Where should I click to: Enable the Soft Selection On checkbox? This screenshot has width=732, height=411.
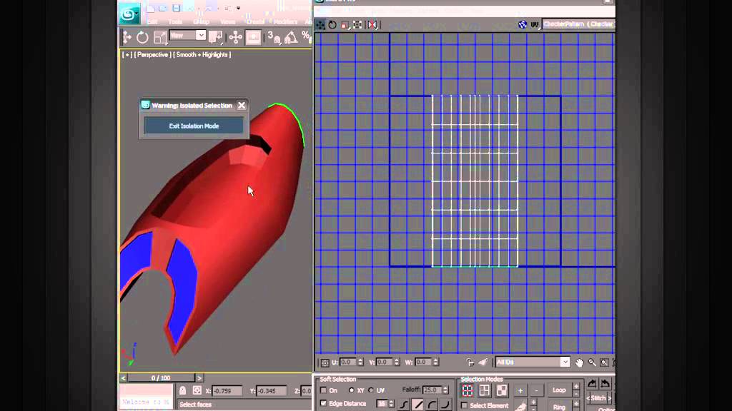[323, 390]
